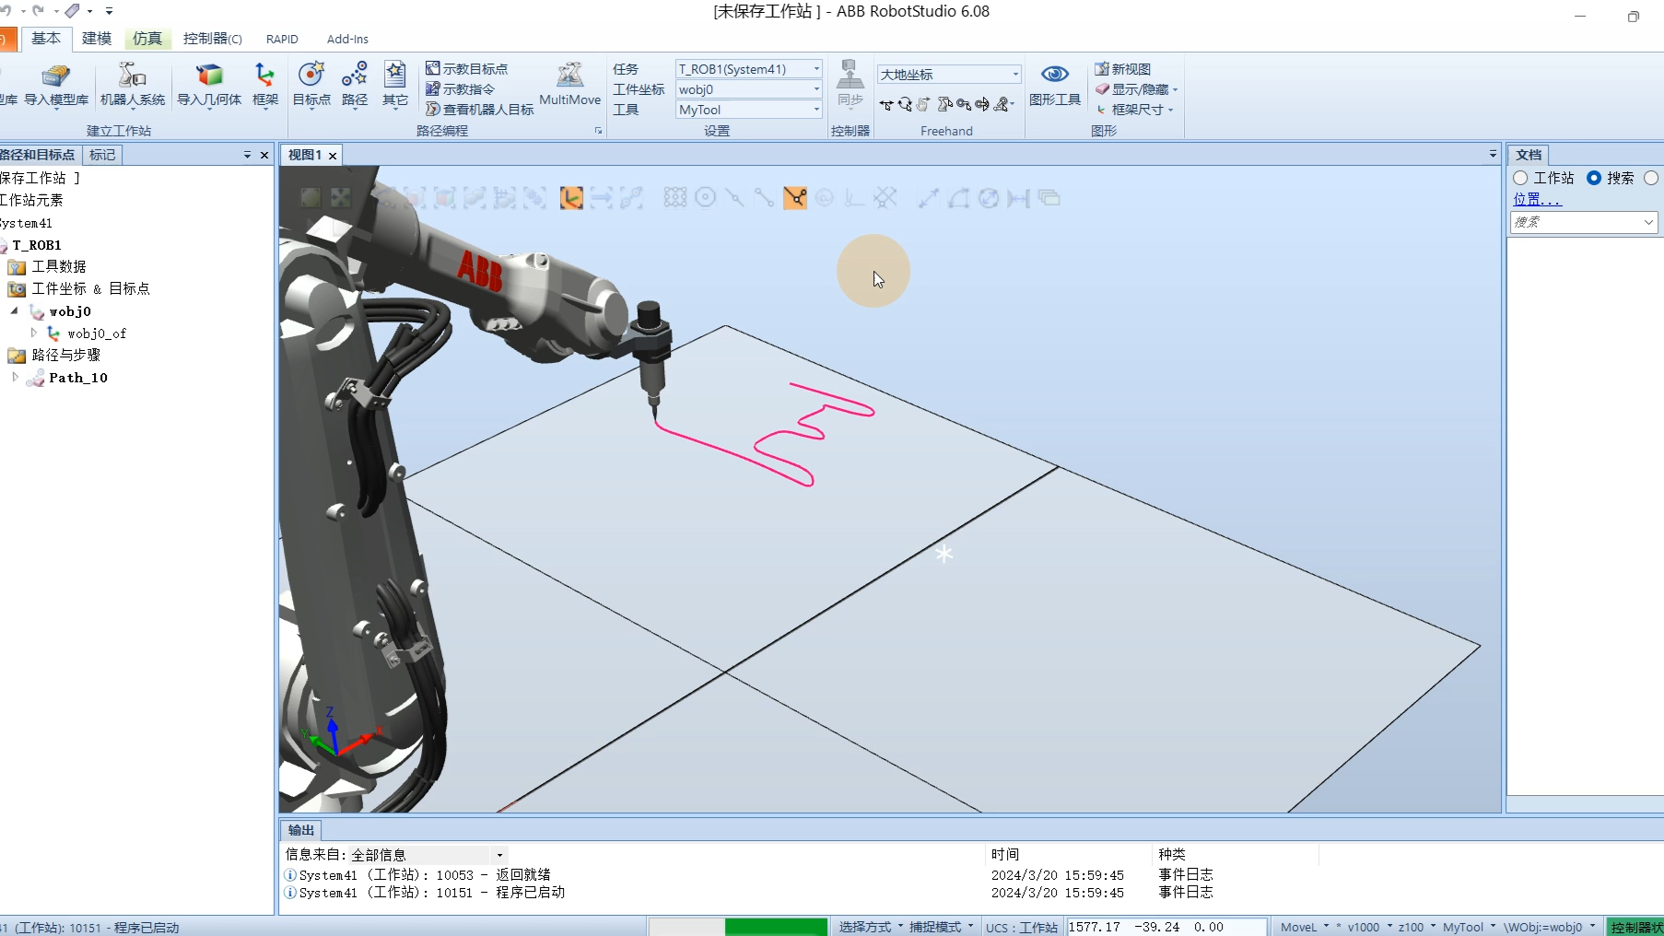Click the teach instruction (示教指令) button

tap(461, 89)
